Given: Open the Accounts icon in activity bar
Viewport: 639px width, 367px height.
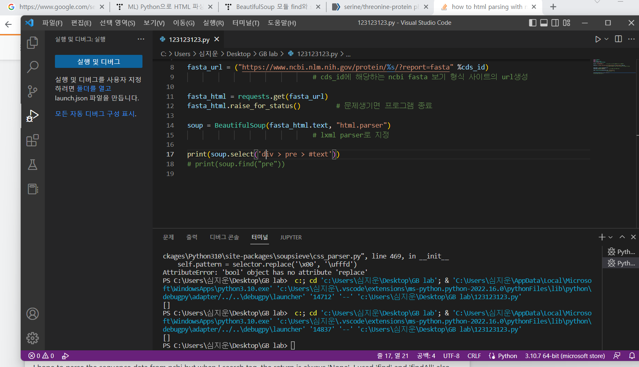Looking at the screenshot, I should tap(33, 314).
